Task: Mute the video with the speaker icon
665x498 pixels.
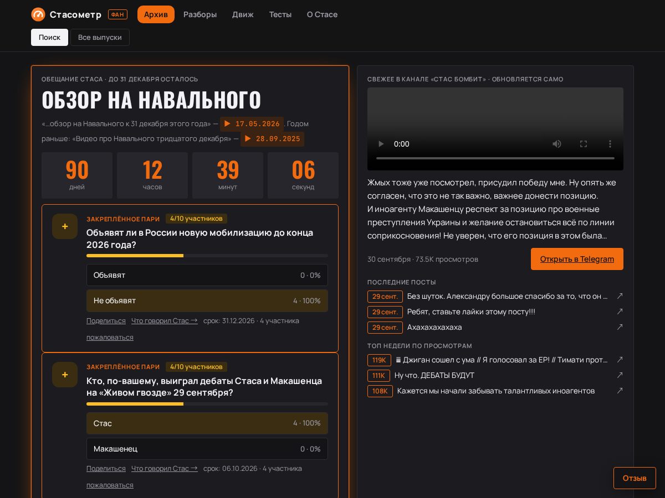Action: click(x=557, y=144)
